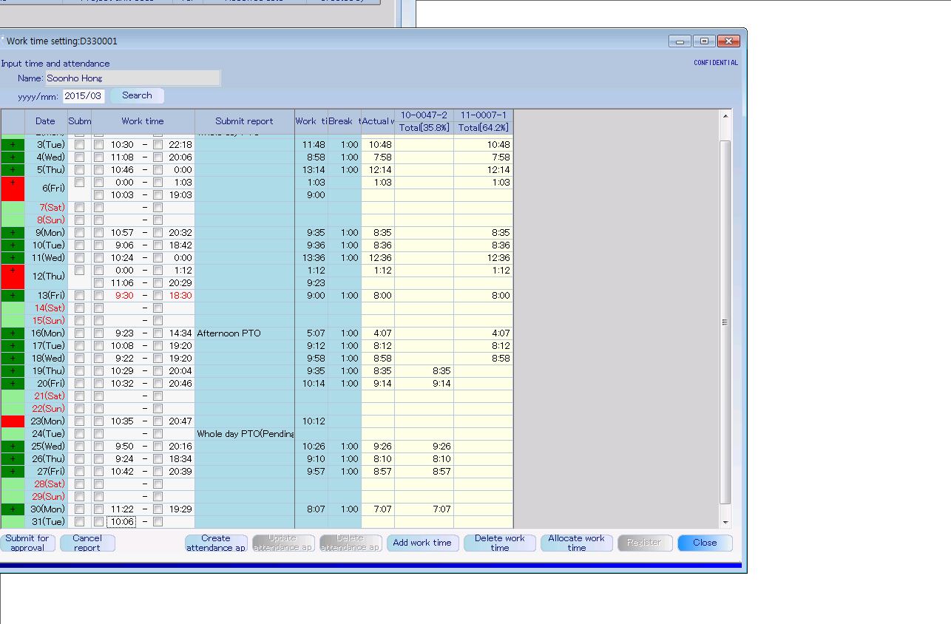Tick the Submit checkbox for 3(Tue)
Screen dimensions: 951x624
(x=79, y=145)
